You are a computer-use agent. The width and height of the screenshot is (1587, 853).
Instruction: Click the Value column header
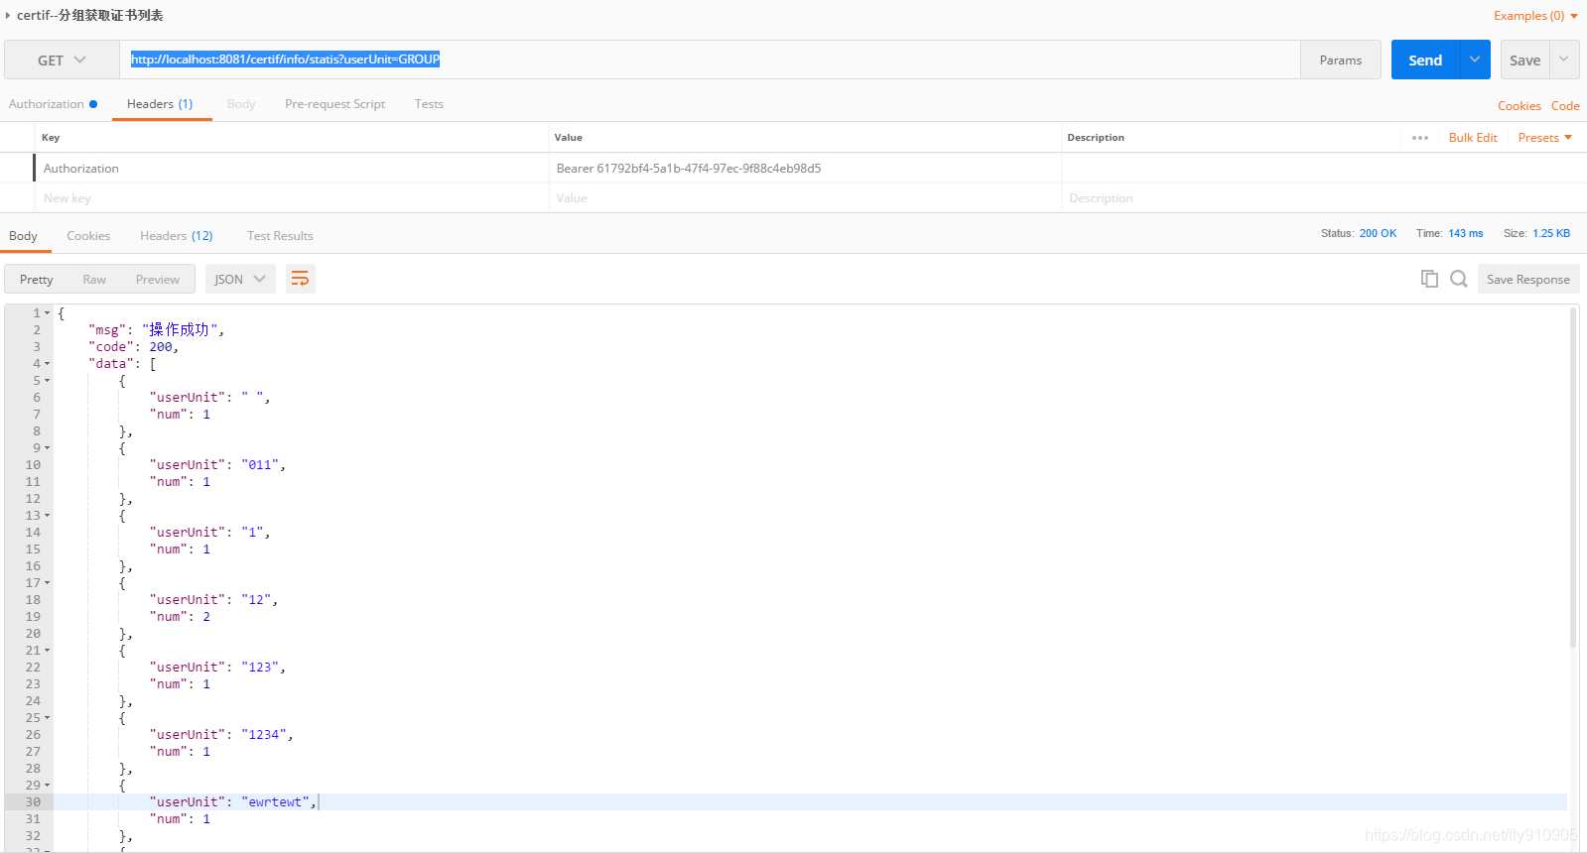click(x=569, y=138)
